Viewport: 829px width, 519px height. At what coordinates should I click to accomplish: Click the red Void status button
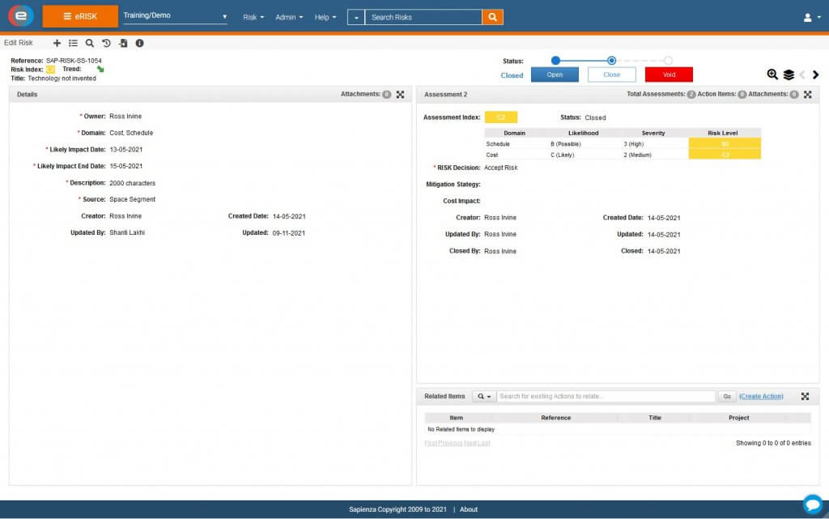click(x=669, y=74)
